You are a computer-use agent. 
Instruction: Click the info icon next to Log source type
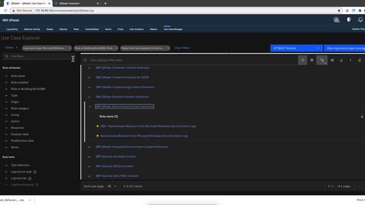pyautogui.click(x=35, y=172)
